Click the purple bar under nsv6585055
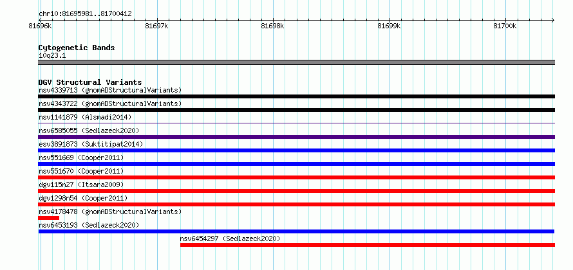Image resolution: width=573 pixels, height=270 pixels. (x=296, y=137)
